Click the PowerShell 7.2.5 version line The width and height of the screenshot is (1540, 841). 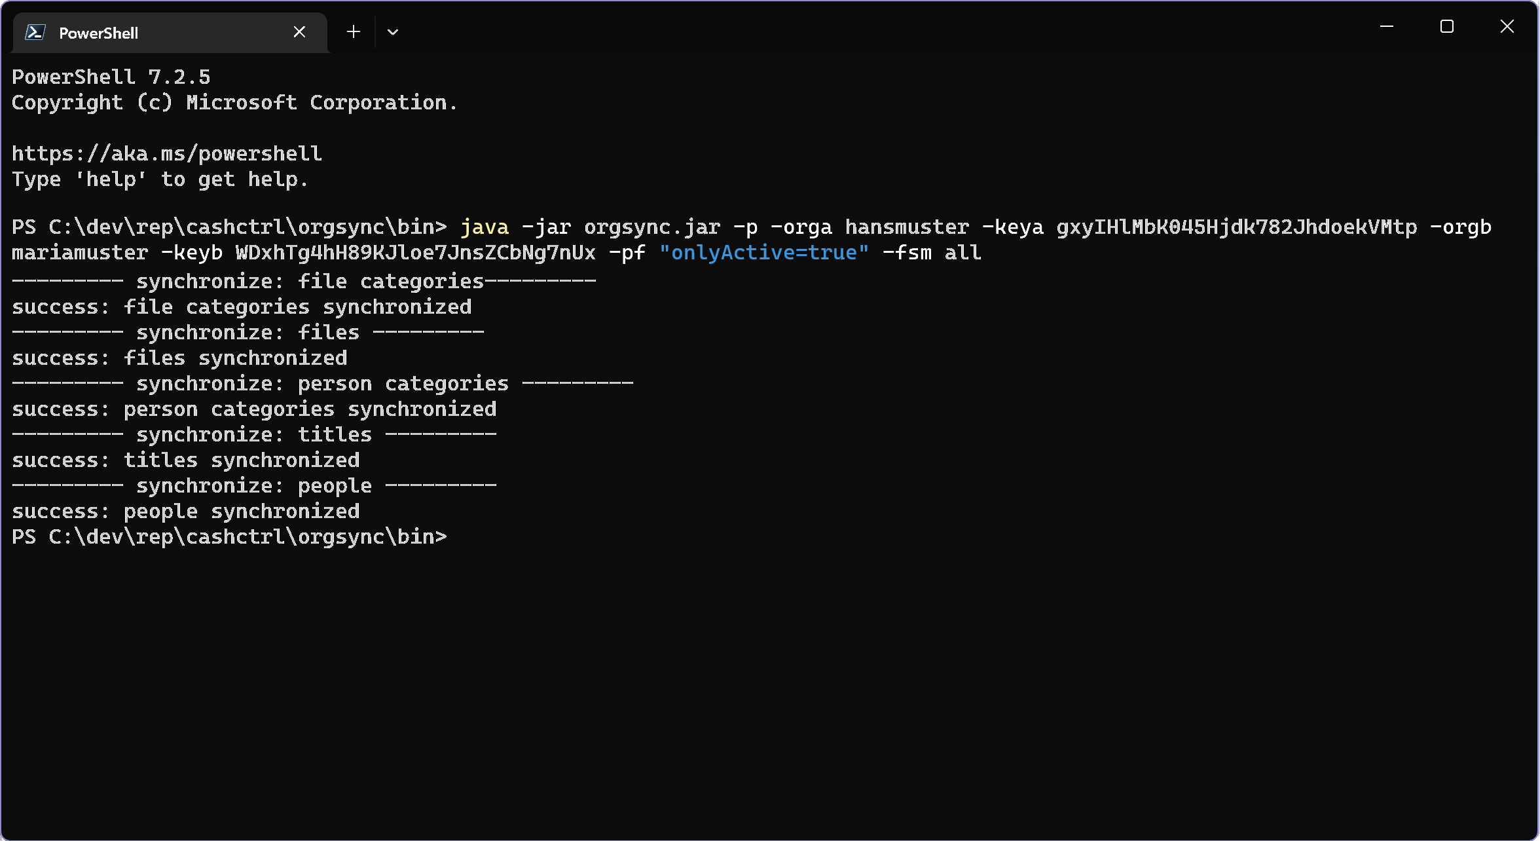[111, 77]
